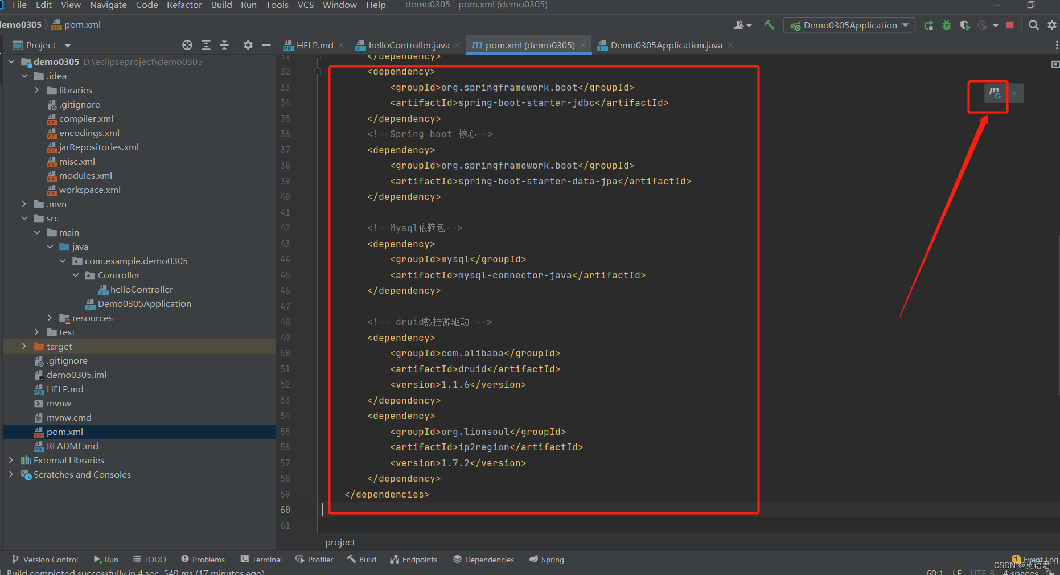Expand External Libraries node
1060x575 pixels.
pos(11,460)
